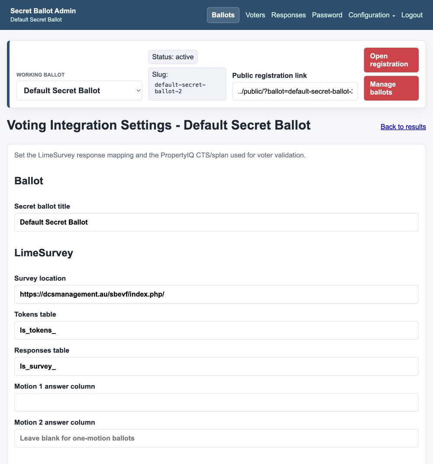Select the public registration link field
This screenshot has height=464, width=433.
click(295, 91)
